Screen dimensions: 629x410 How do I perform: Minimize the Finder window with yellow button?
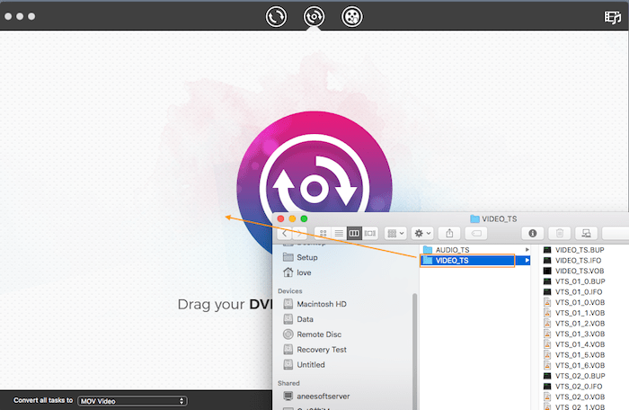point(292,218)
